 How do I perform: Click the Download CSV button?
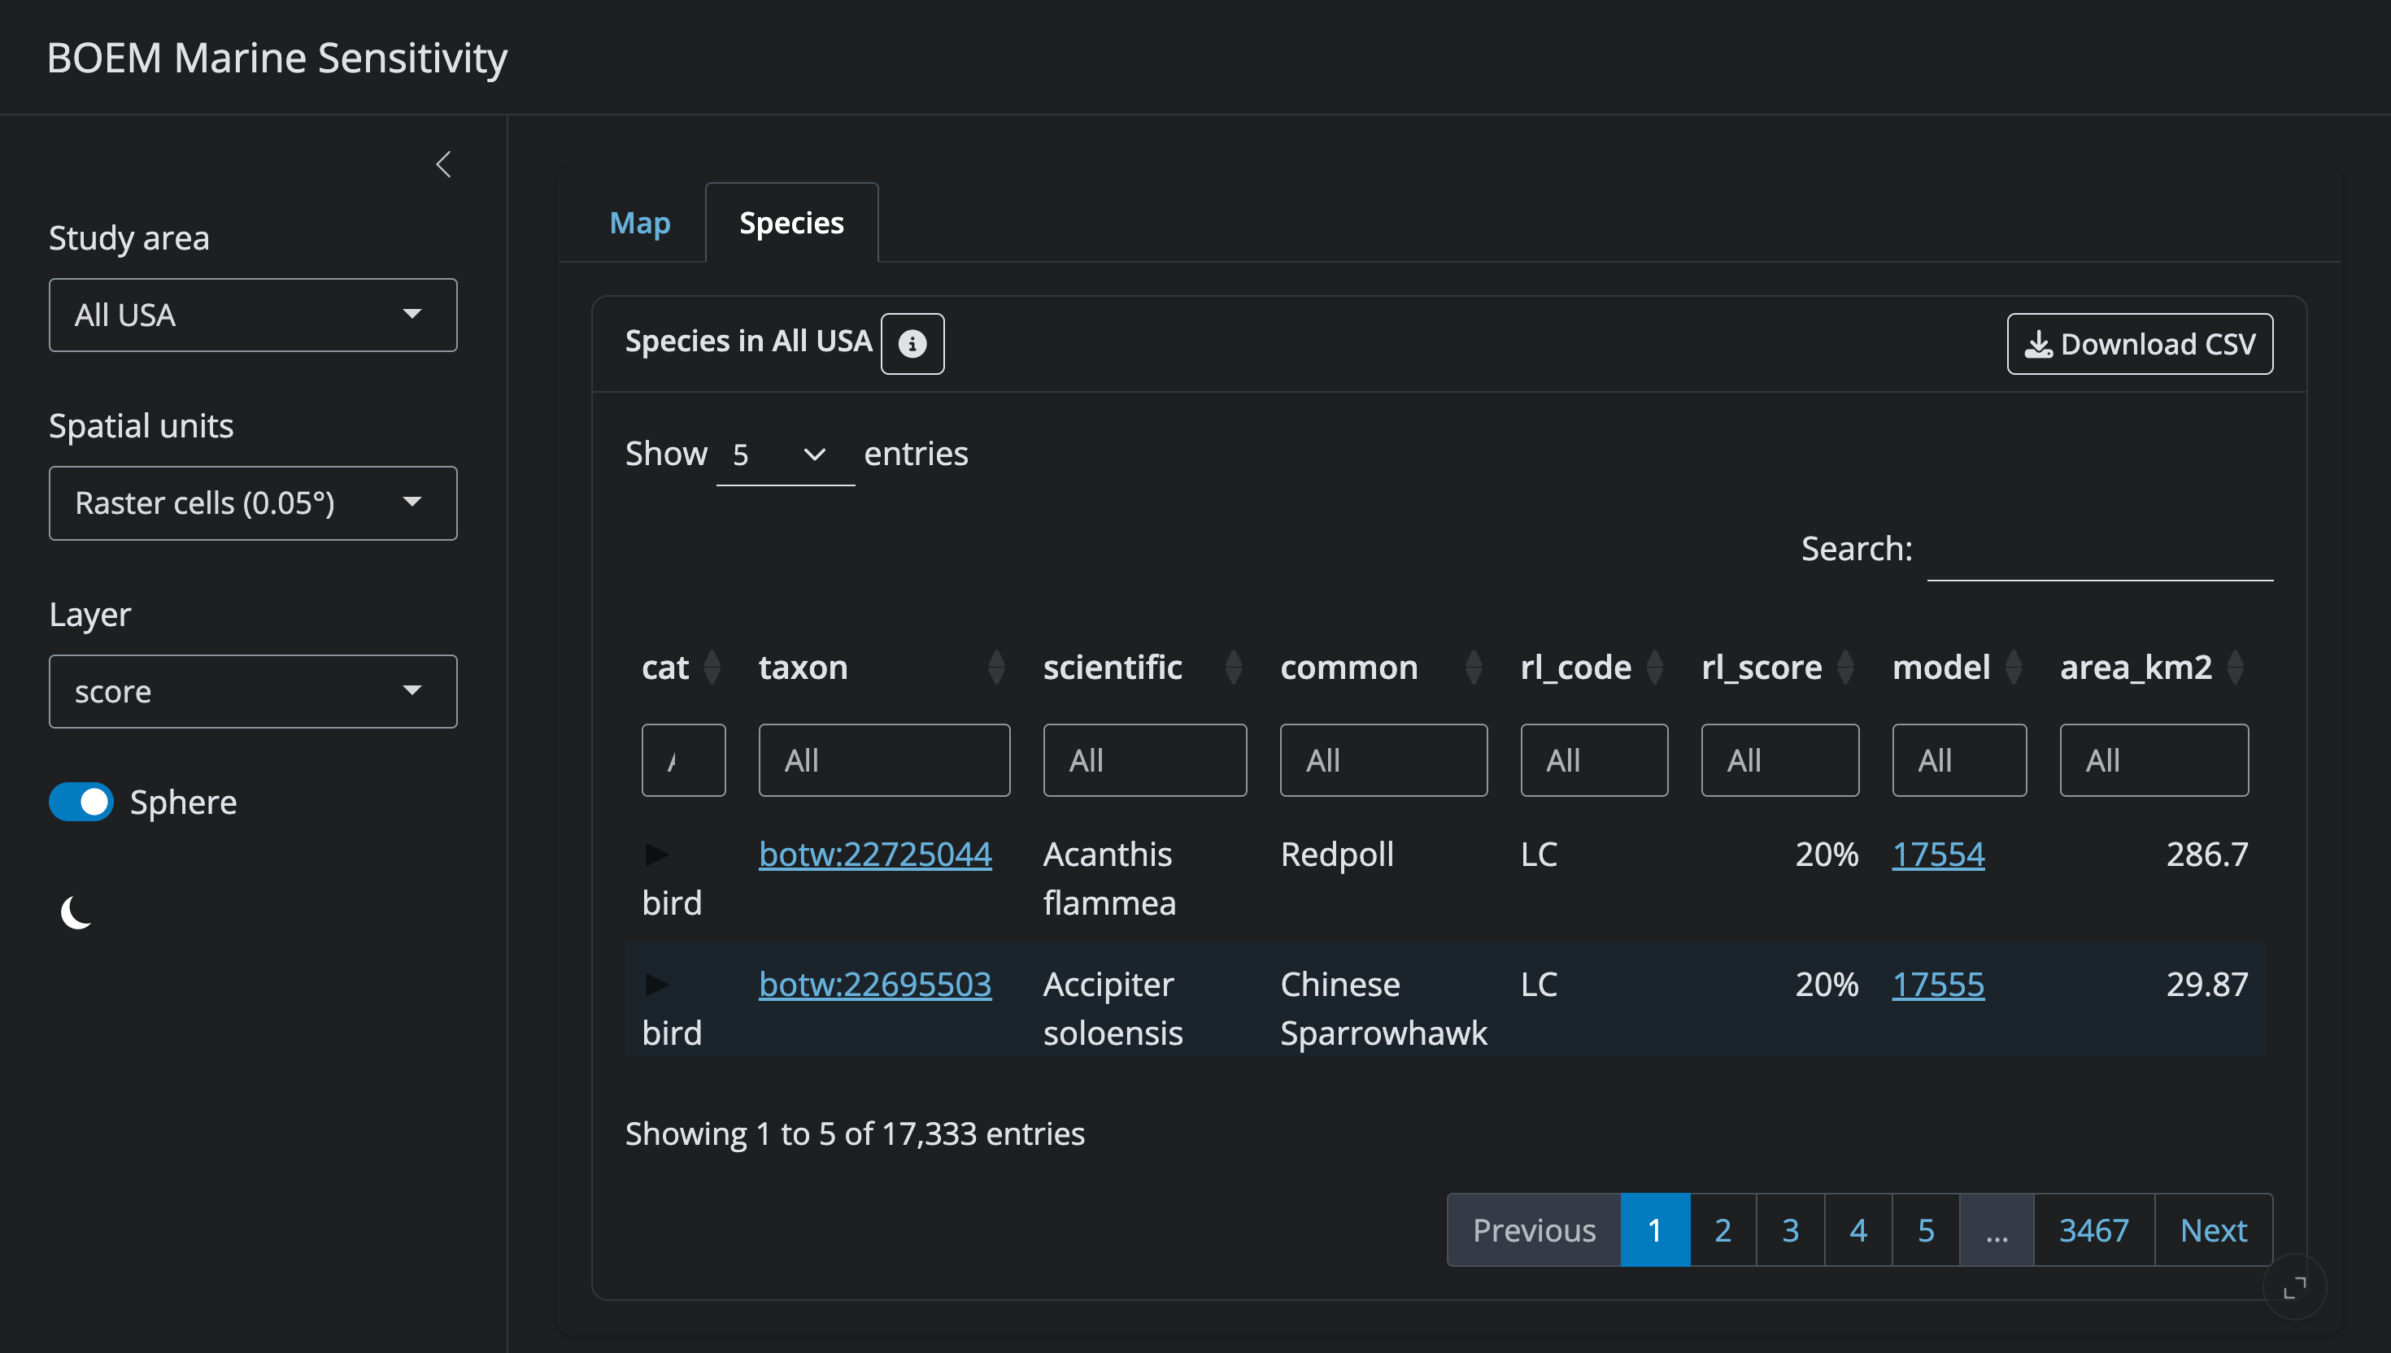pos(2139,344)
